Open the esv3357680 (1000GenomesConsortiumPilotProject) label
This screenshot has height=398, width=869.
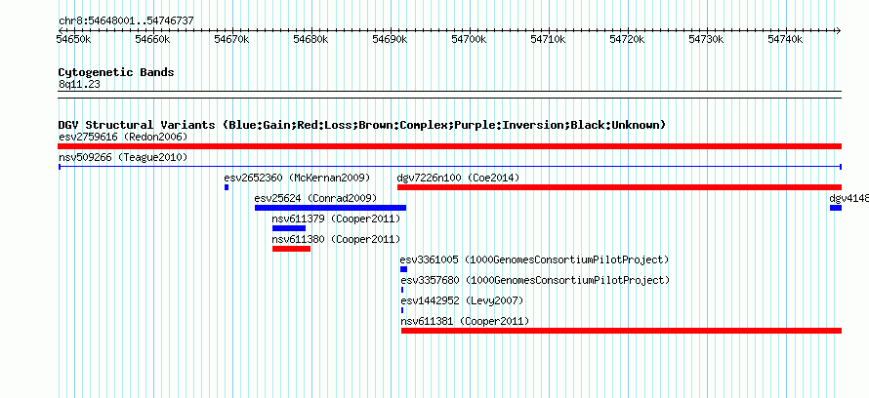pos(535,280)
